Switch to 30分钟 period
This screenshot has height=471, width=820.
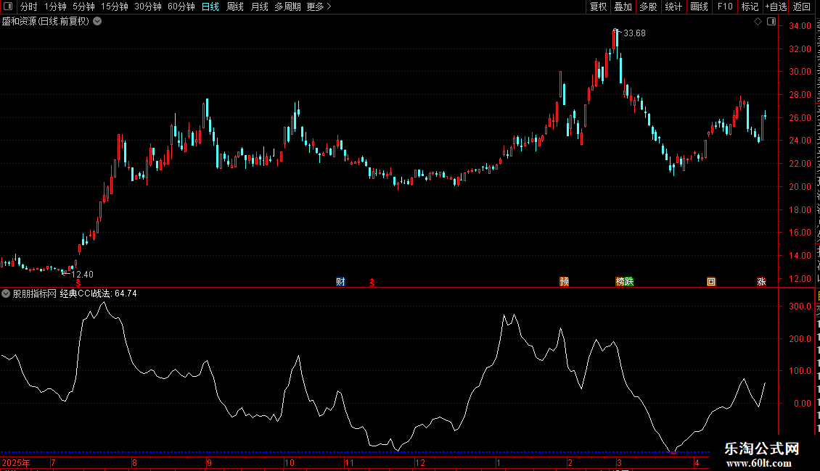pyautogui.click(x=148, y=7)
